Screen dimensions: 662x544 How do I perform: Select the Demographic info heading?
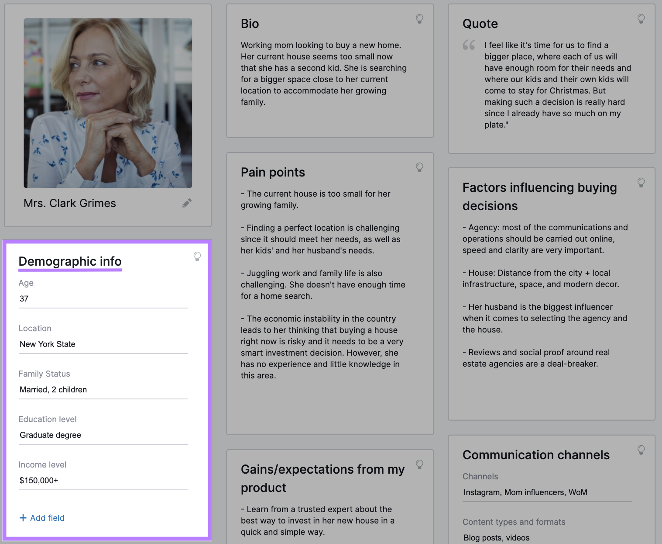click(x=70, y=261)
